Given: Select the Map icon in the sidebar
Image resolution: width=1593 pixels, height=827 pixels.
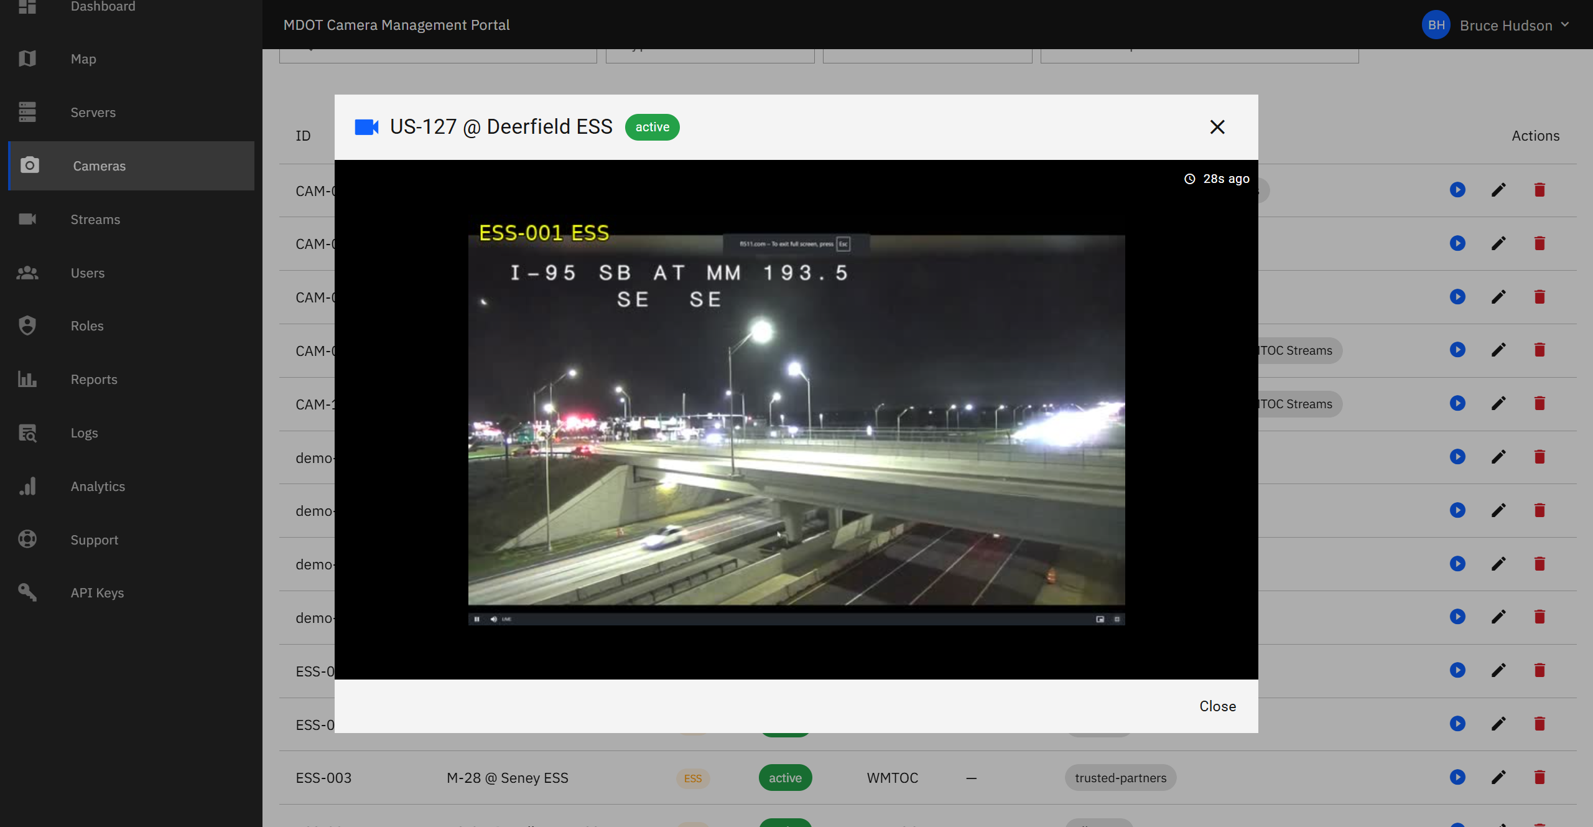Looking at the screenshot, I should [28, 58].
